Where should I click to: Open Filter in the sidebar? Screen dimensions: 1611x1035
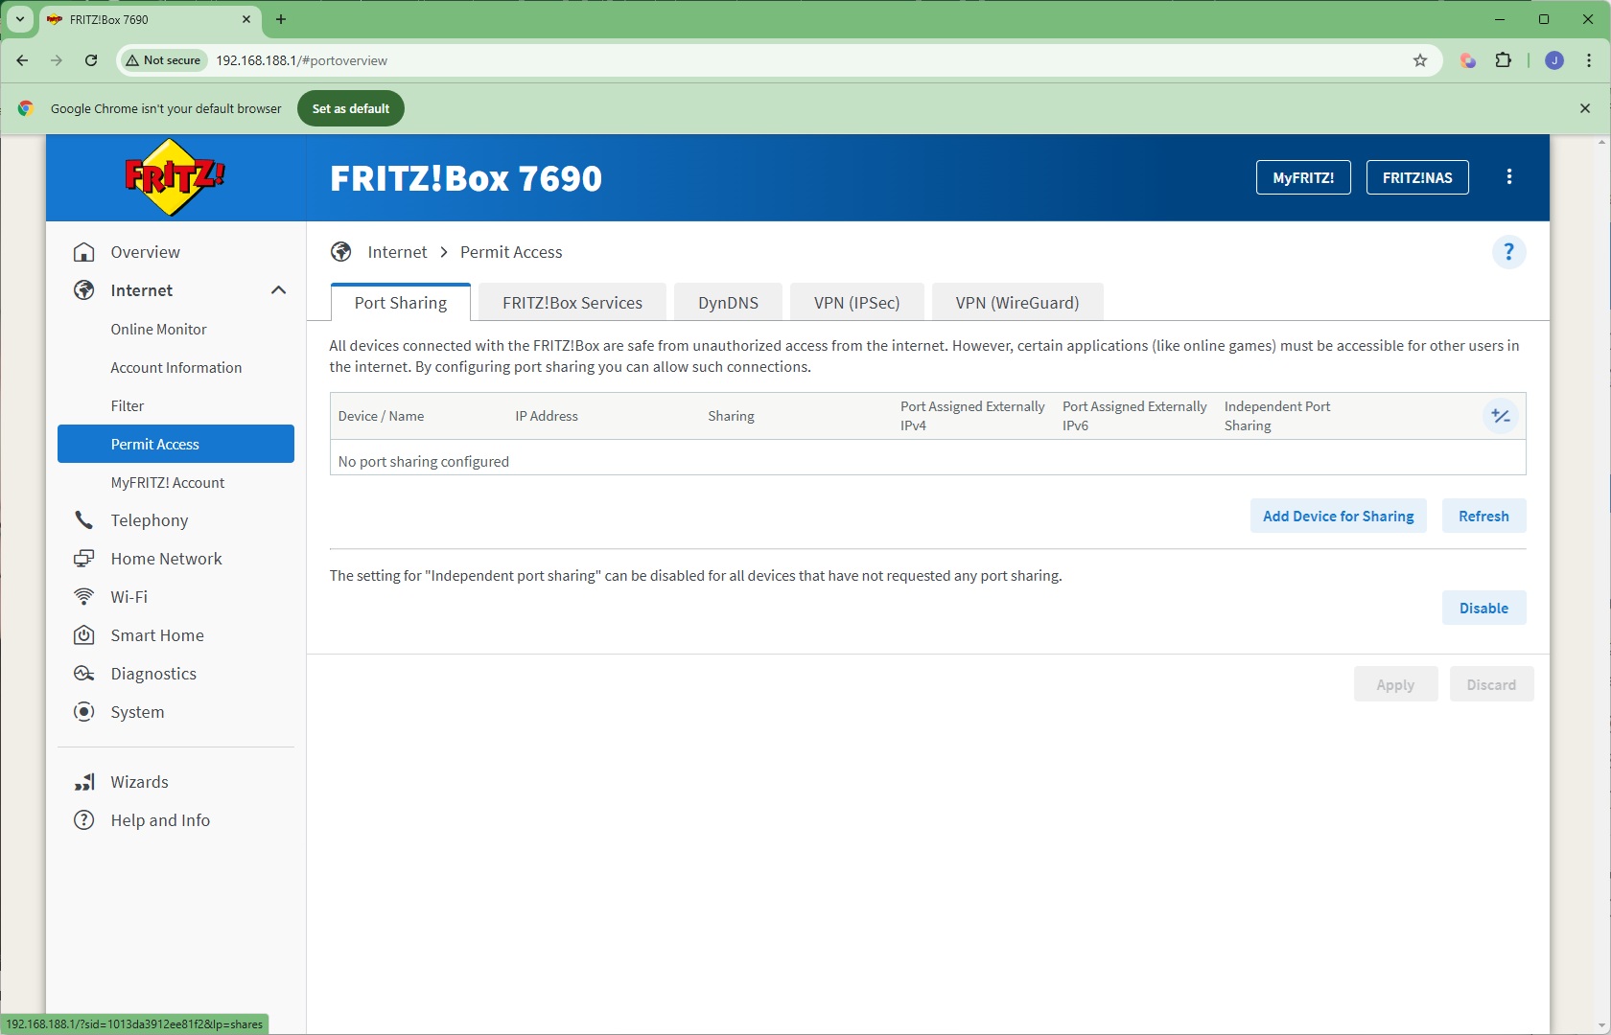point(128,405)
